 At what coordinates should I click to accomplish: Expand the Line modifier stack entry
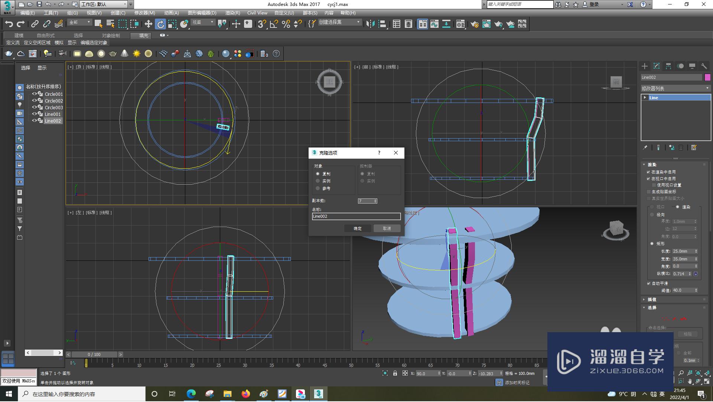[645, 98]
